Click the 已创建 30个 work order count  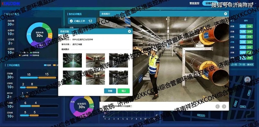coord(11,76)
